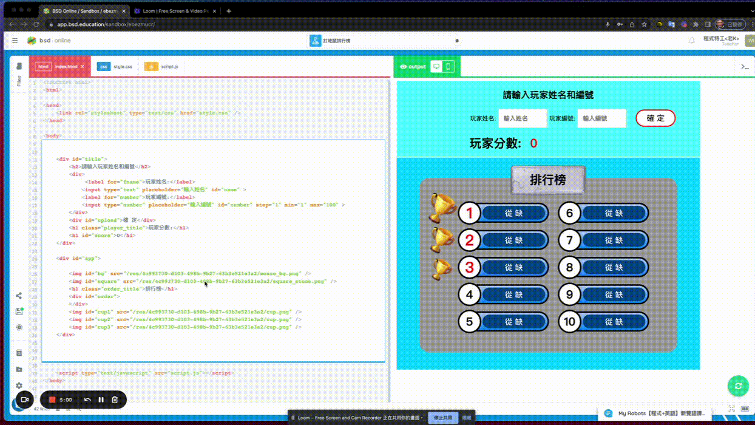The width and height of the screenshot is (755, 425).
Task: Click the share icon in left sidebar
Action: coord(19,296)
